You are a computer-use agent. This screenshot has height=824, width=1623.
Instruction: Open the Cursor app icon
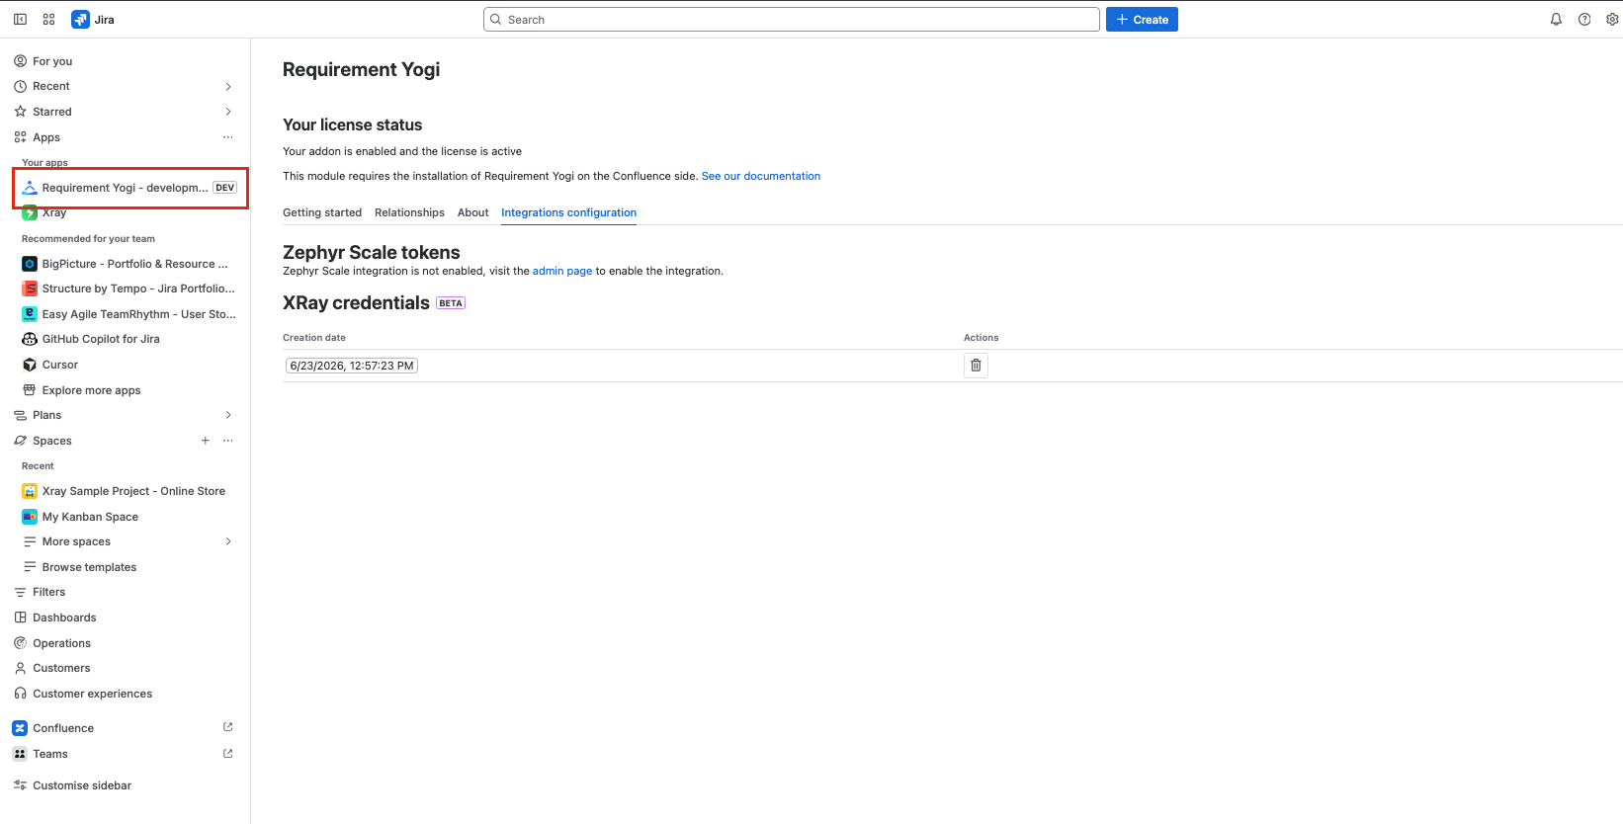pyautogui.click(x=30, y=365)
